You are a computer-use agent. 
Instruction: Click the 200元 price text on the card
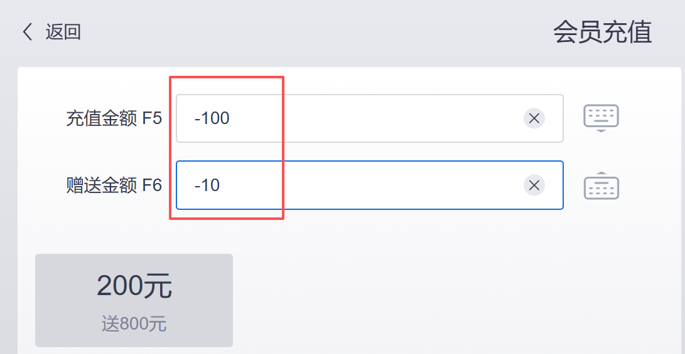point(134,287)
